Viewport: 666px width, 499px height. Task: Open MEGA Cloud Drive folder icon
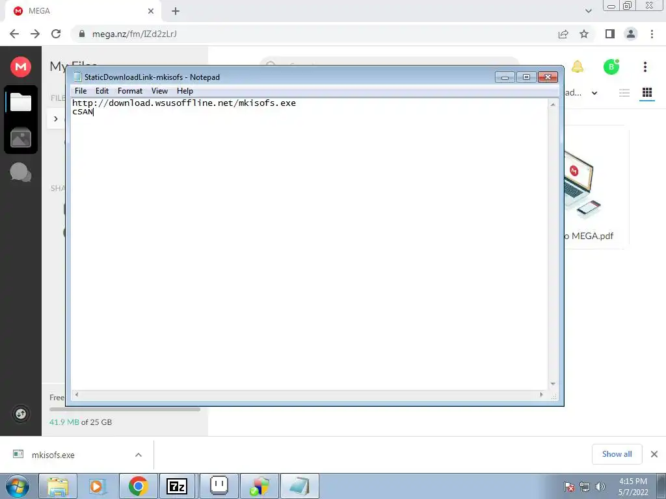(21, 102)
